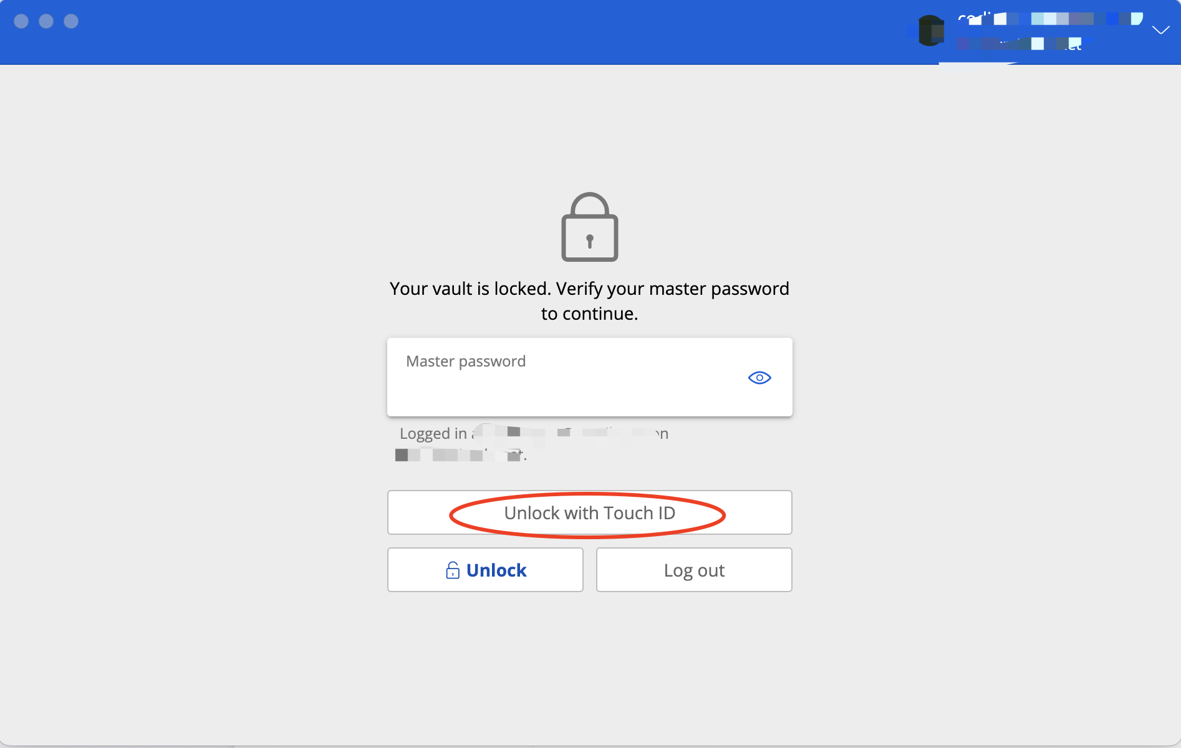Select the Log out button
1181x748 pixels.
[694, 570]
